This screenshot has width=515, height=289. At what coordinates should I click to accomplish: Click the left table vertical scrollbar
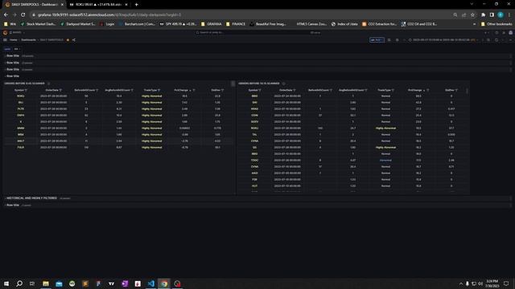tap(233, 83)
